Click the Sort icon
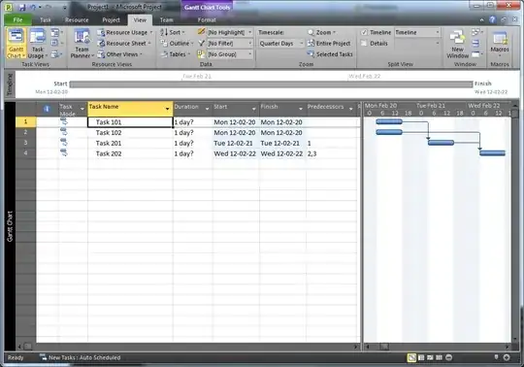Screen dimensions: 524x367 tap(164, 32)
